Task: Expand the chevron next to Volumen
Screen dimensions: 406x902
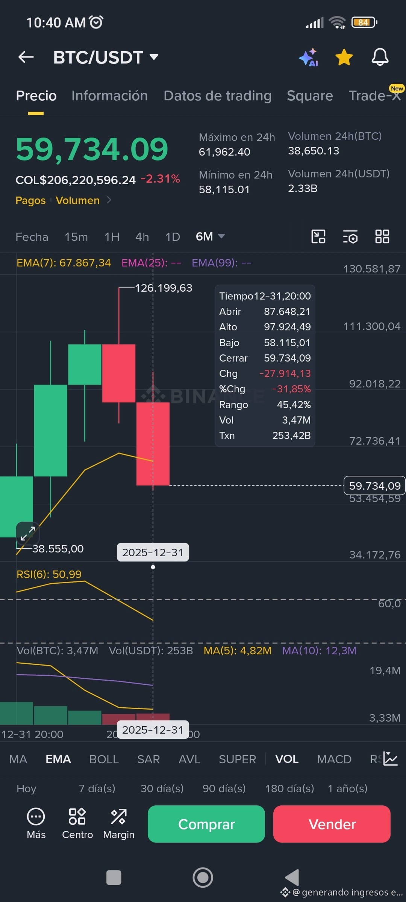Action: 109,200
